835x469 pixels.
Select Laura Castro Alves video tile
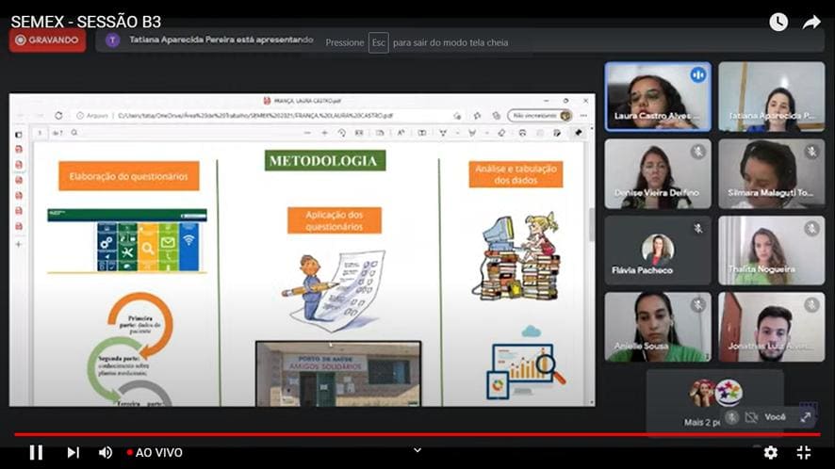click(x=658, y=96)
